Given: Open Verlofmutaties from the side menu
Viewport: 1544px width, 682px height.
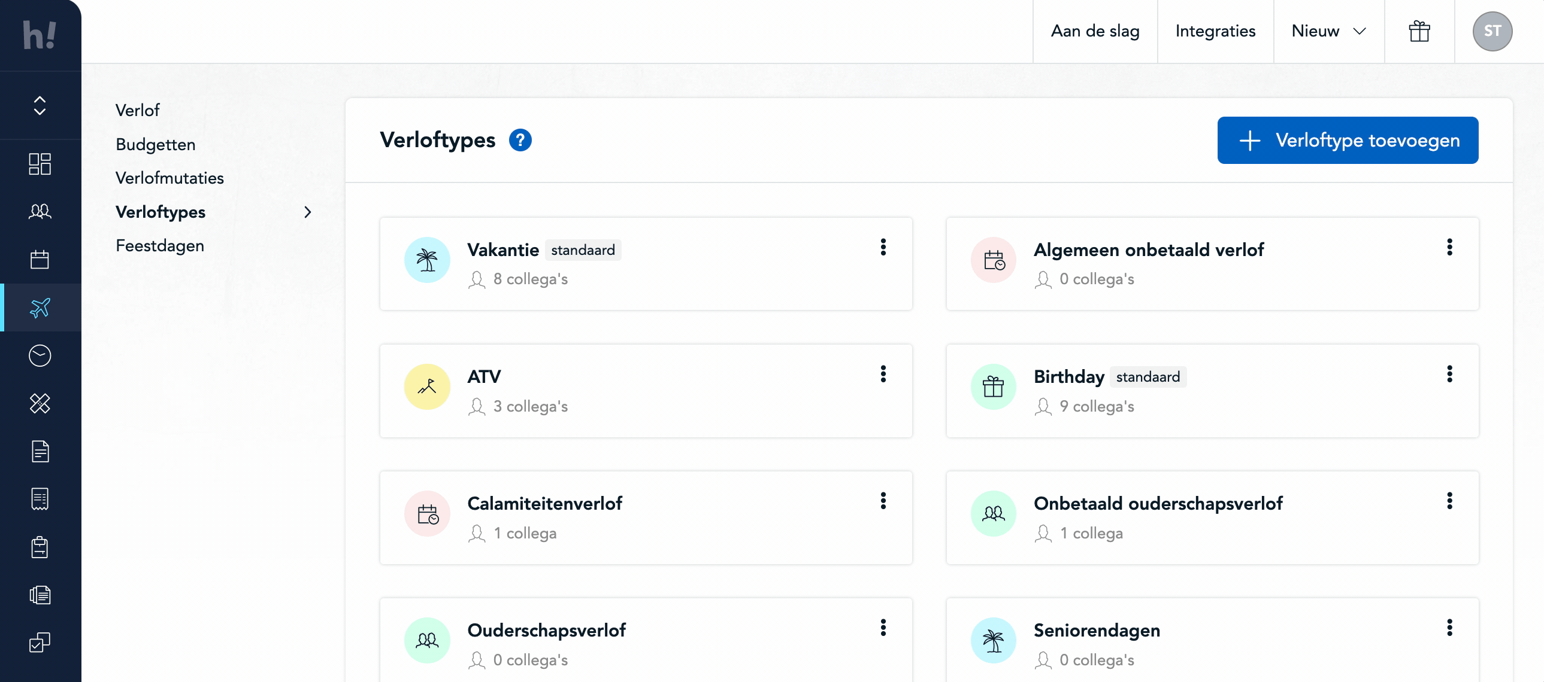Looking at the screenshot, I should [169, 178].
